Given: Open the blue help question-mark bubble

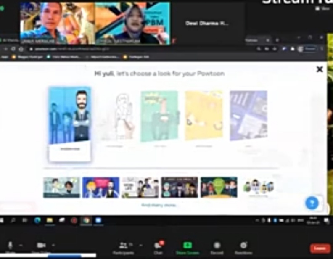Looking at the screenshot, I should point(312,203).
